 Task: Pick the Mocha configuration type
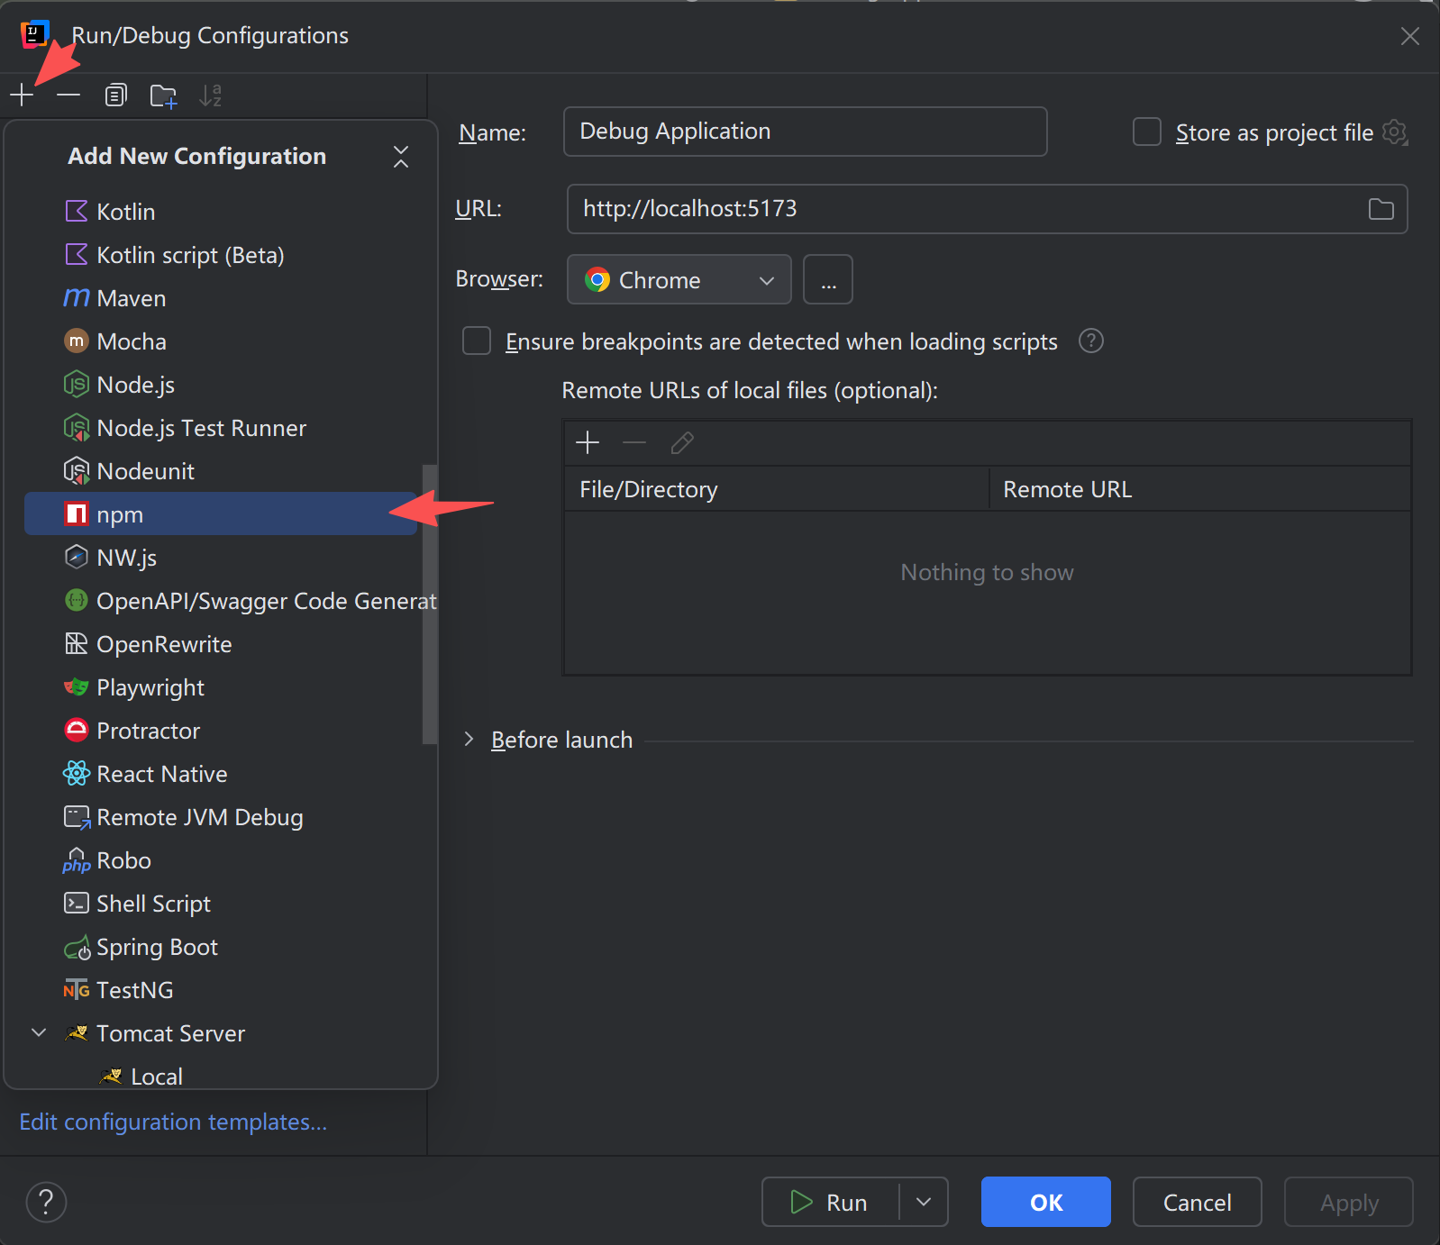pyautogui.click(x=221, y=341)
